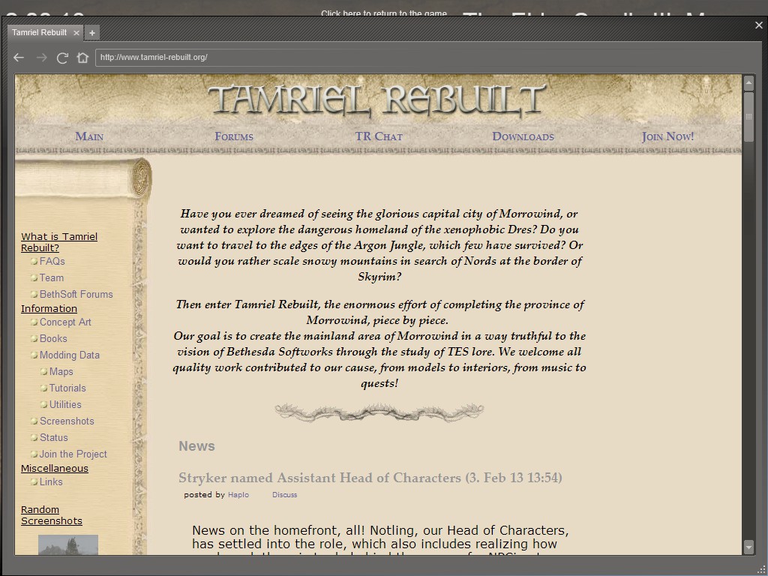Image resolution: width=768 pixels, height=576 pixels.
Task: Open What is Tamriel Rebuilt? link
Action: (x=59, y=242)
